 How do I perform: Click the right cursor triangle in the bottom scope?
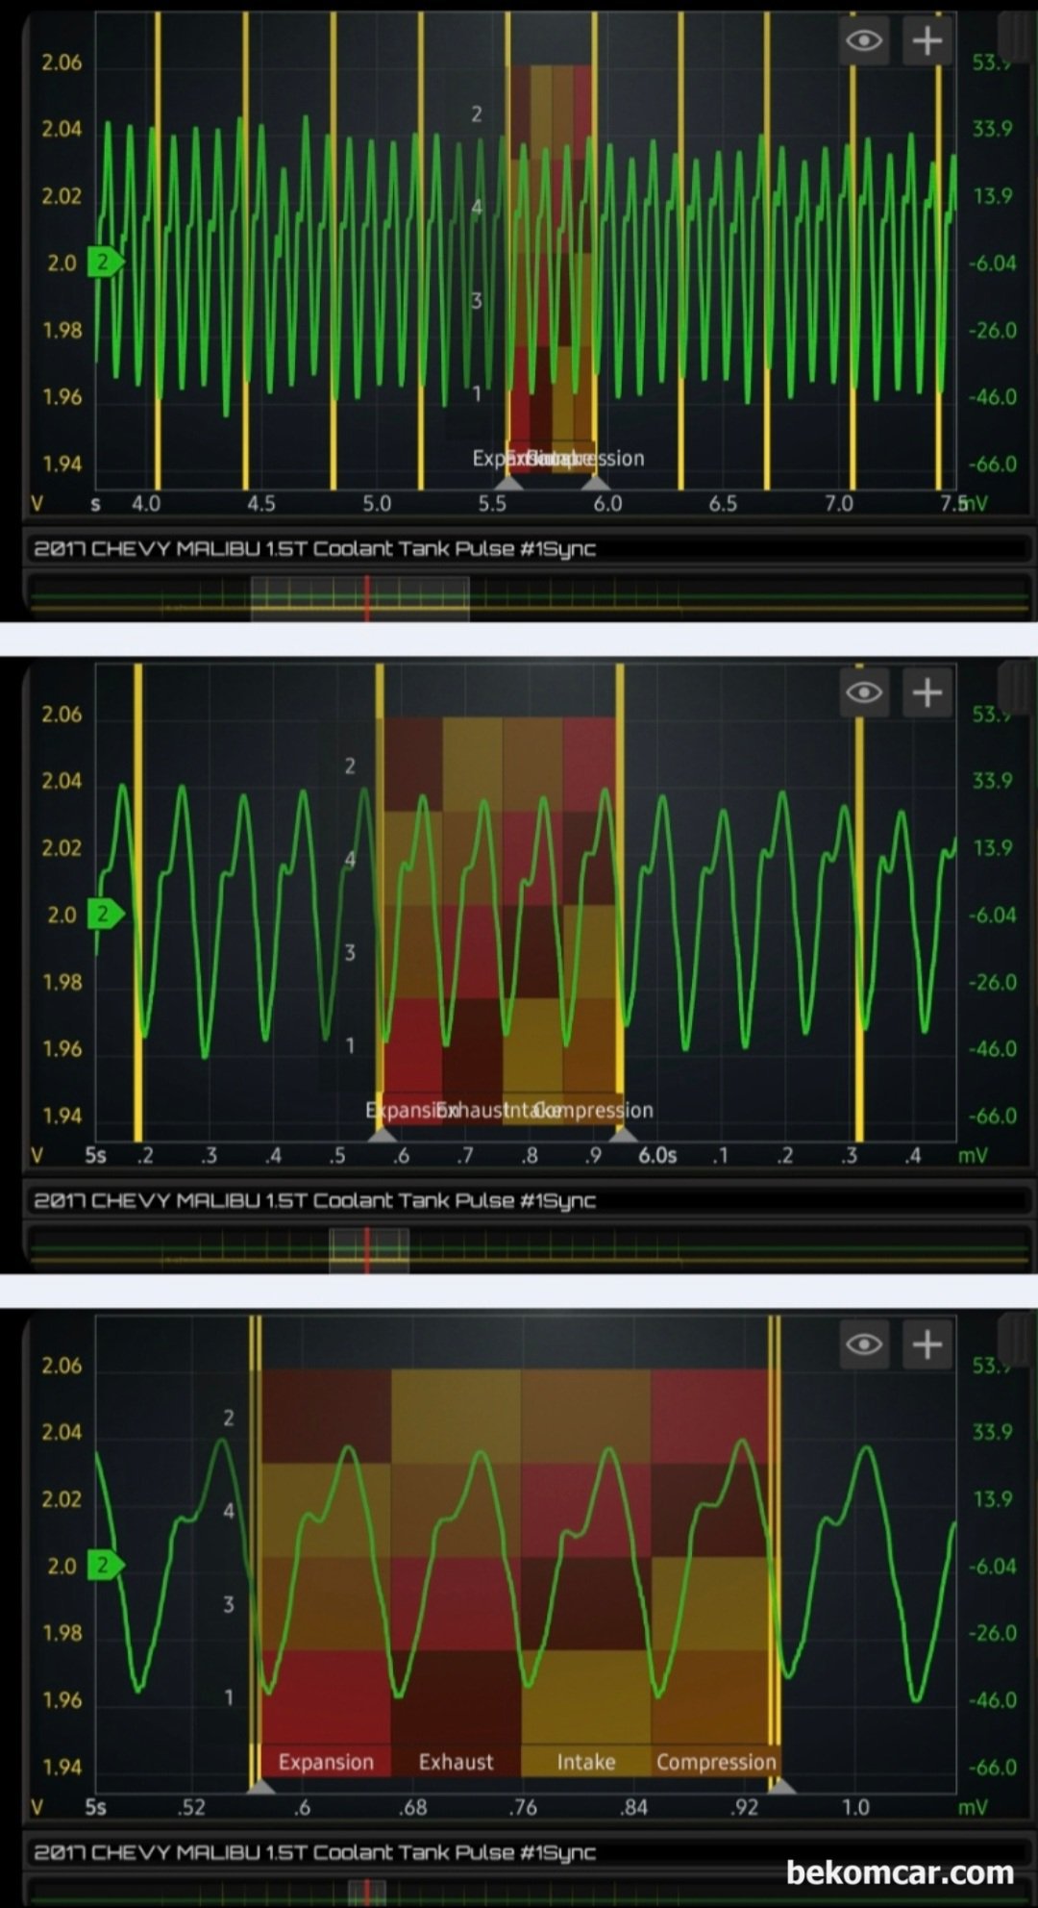tap(781, 1786)
